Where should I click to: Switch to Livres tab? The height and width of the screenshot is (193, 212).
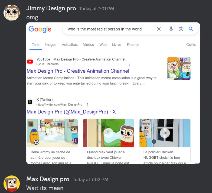117,45
